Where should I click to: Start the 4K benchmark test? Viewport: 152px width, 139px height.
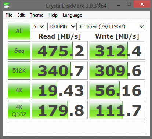19,90
